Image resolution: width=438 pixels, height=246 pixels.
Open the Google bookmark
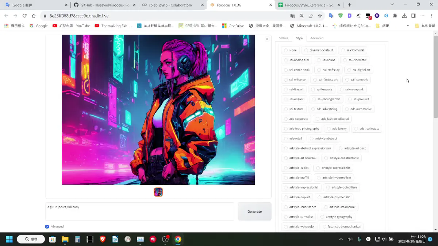point(39,26)
